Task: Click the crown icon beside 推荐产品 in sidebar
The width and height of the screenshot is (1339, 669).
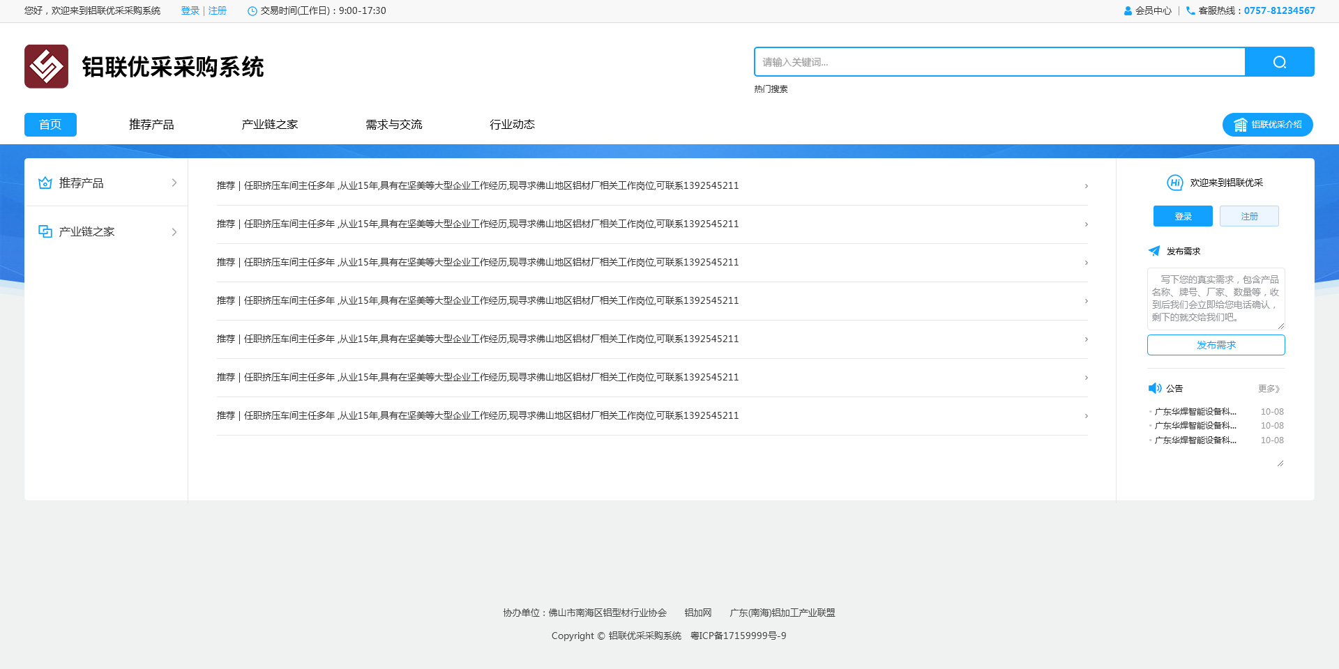Action: coord(45,183)
